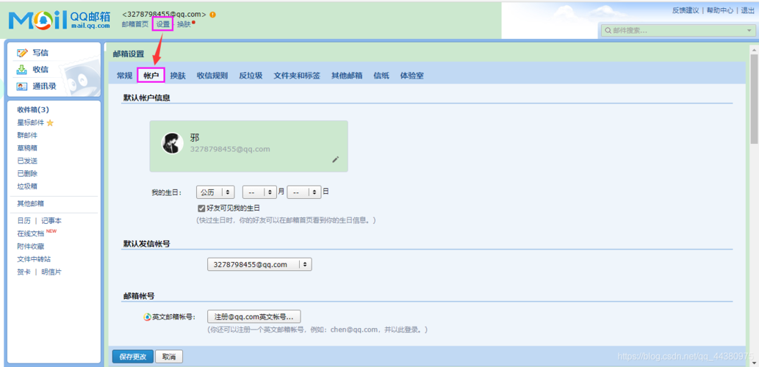Click the orange warning icon beside email address
The height and width of the screenshot is (367, 759).
213,15
